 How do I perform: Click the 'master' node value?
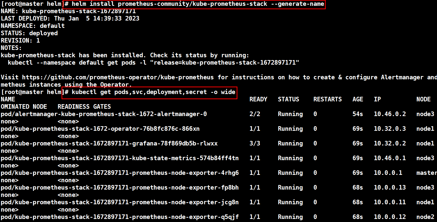point(427,173)
